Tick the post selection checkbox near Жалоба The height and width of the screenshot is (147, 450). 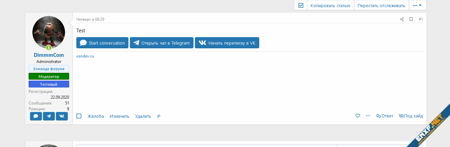tap(79, 116)
